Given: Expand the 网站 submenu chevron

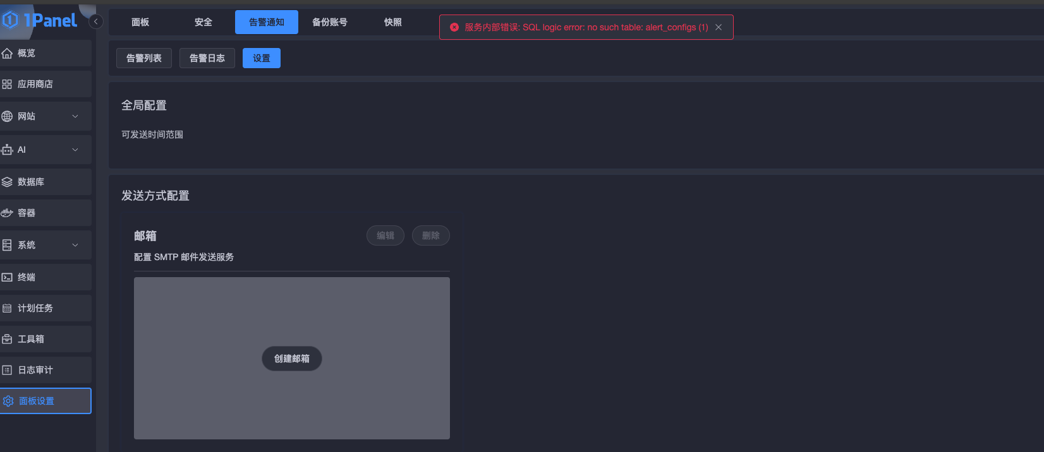Looking at the screenshot, I should click(x=75, y=116).
